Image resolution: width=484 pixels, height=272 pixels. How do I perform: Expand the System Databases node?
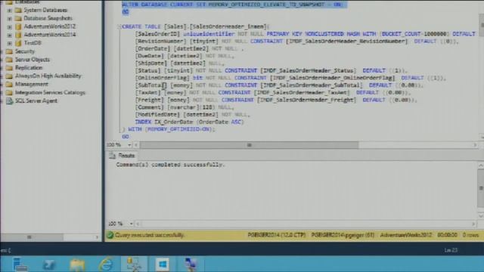10,10
